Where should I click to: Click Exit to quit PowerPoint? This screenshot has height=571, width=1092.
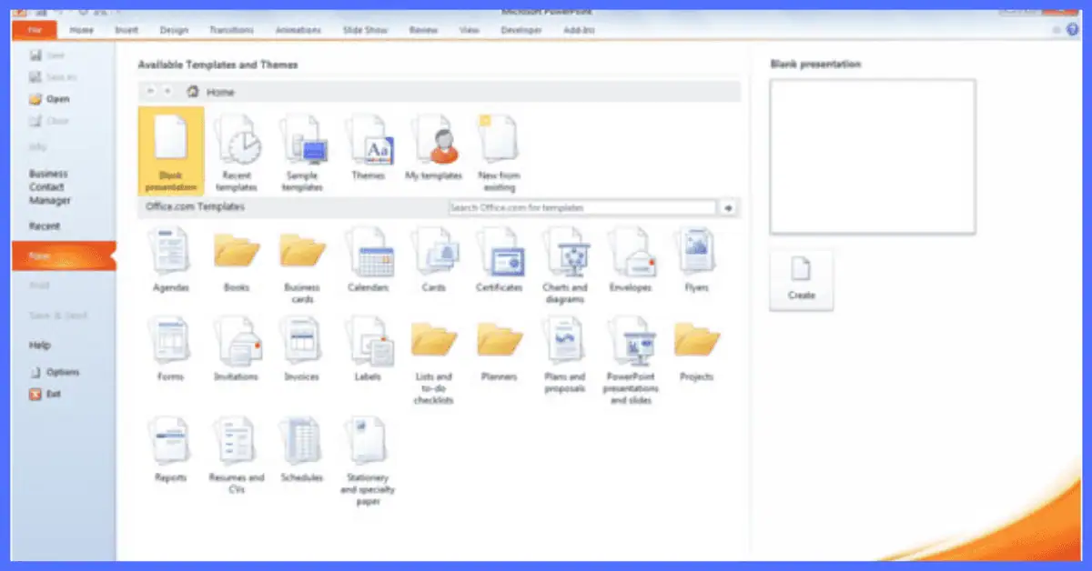coord(47,395)
